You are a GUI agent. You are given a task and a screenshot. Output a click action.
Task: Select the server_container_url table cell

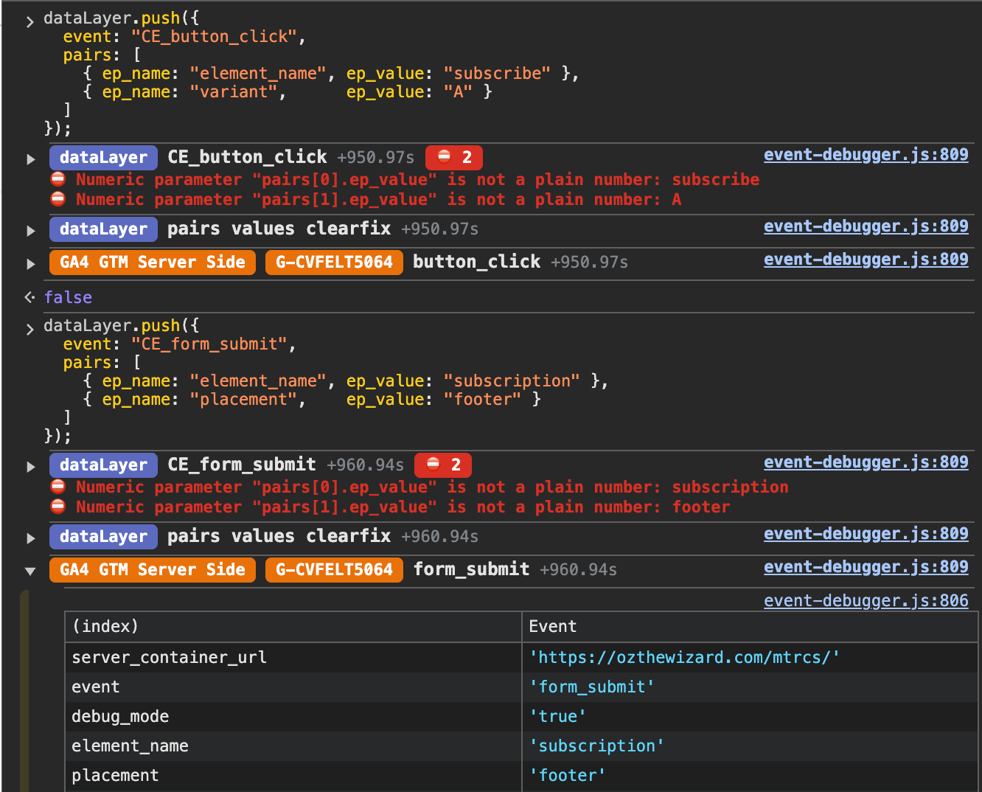(293, 657)
